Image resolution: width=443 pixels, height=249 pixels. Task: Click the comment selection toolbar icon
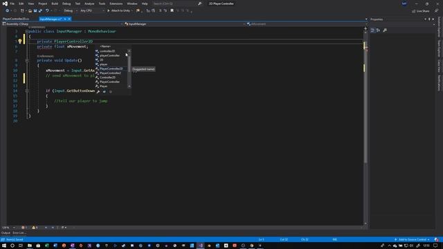coord(160,11)
